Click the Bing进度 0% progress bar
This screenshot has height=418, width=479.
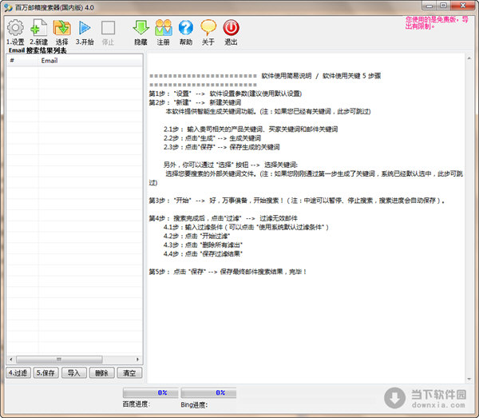[x=208, y=392]
